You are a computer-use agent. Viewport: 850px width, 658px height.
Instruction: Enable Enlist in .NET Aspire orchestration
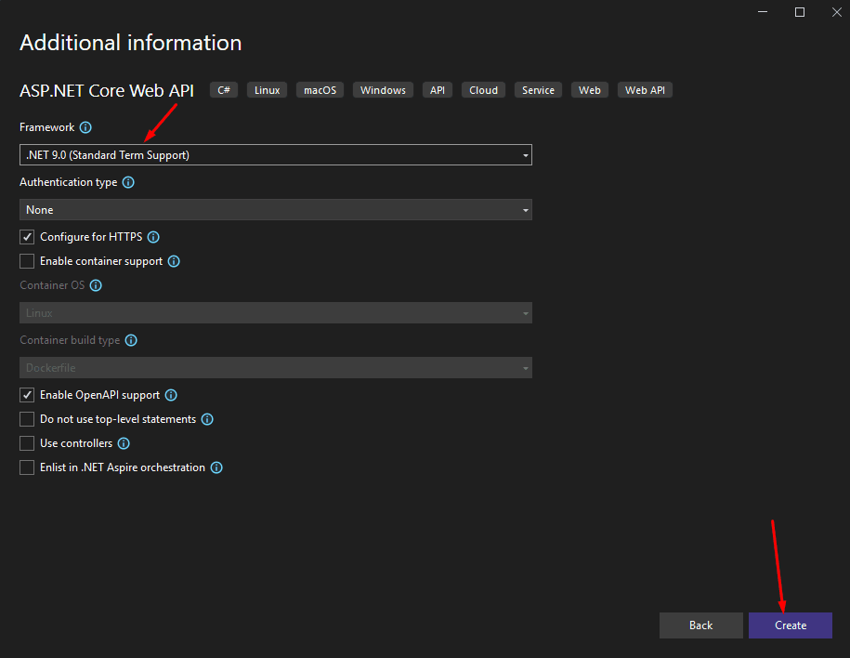(x=27, y=467)
